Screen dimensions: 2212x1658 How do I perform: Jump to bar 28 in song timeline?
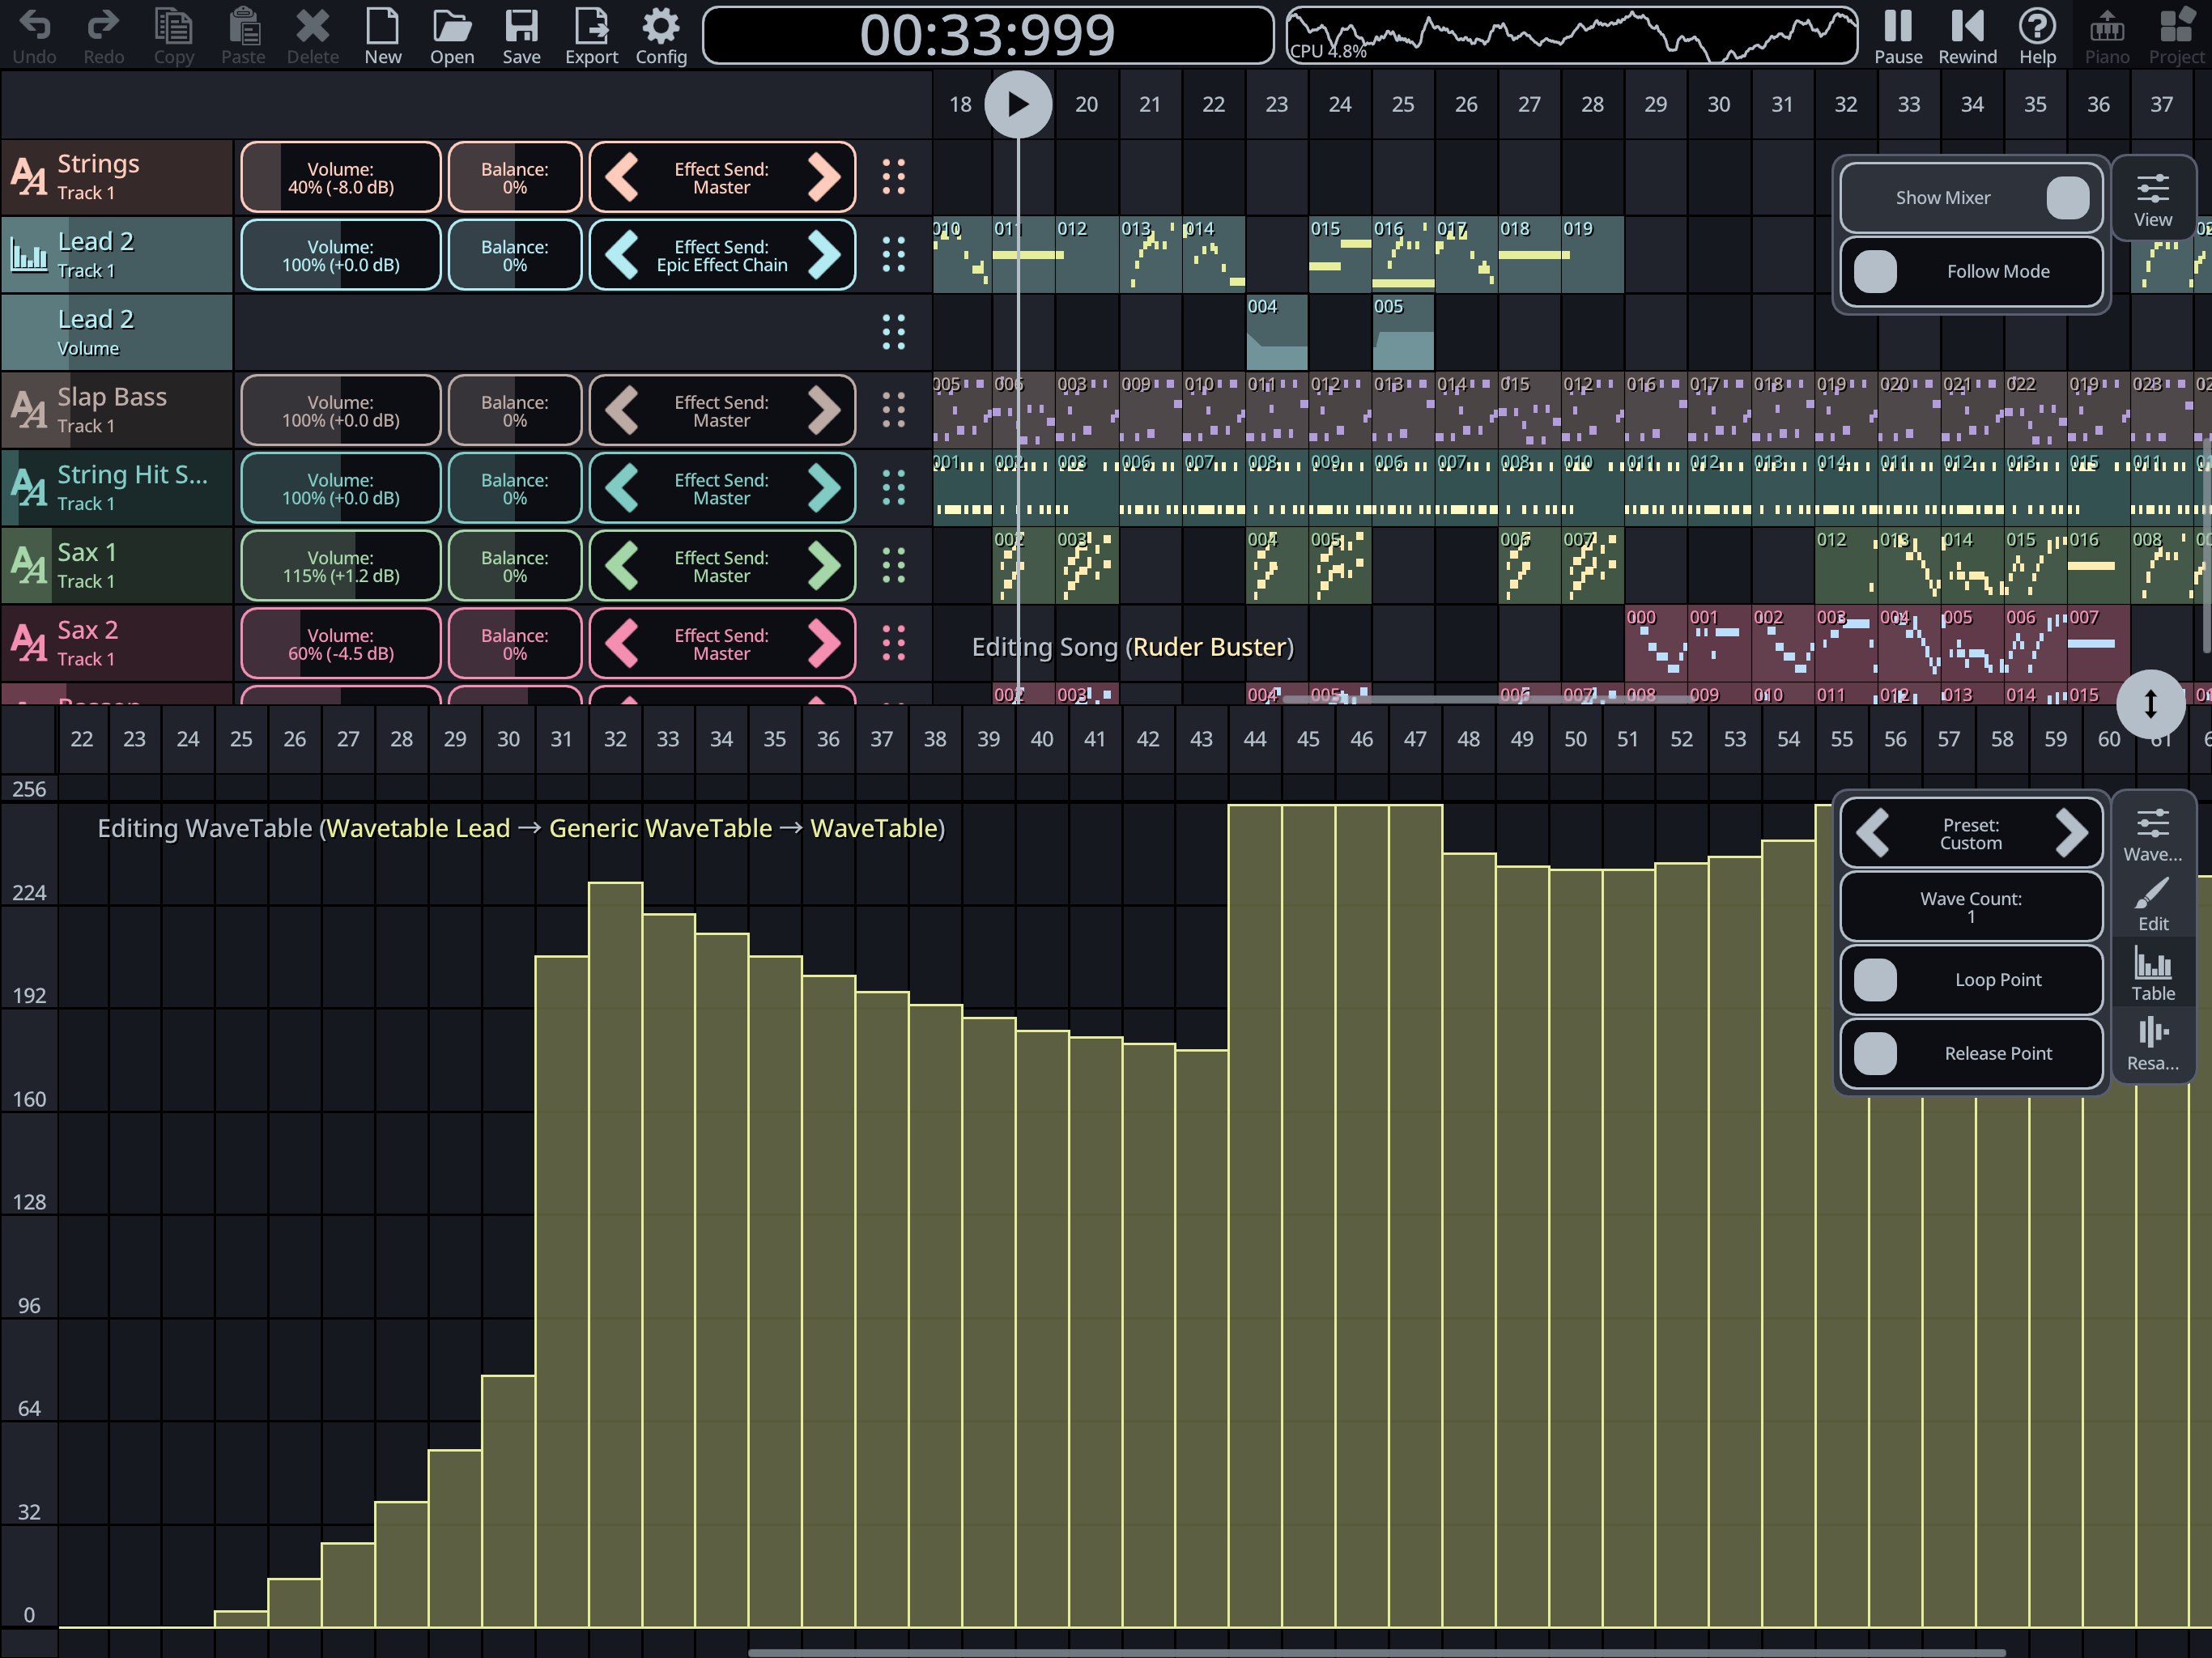(x=1592, y=104)
